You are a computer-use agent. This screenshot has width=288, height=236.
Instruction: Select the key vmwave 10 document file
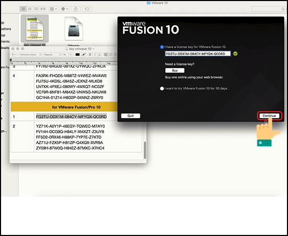[x=35, y=30]
